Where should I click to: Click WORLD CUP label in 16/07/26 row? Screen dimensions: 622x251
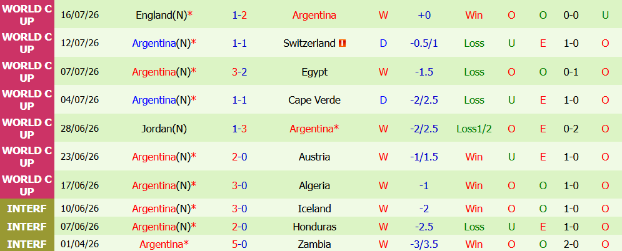[x=27, y=14]
